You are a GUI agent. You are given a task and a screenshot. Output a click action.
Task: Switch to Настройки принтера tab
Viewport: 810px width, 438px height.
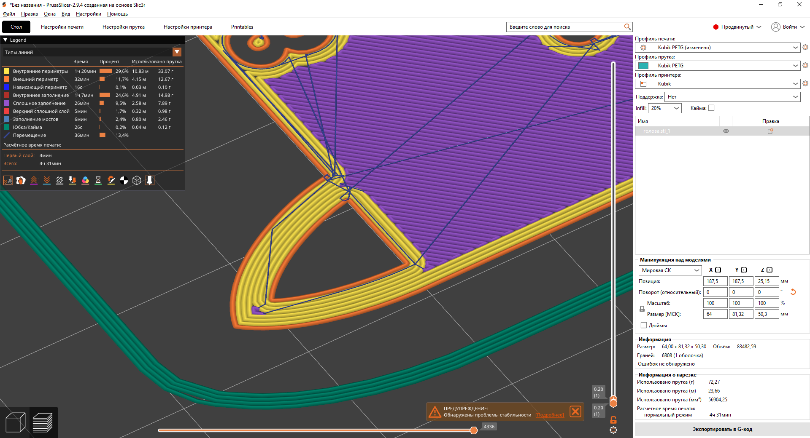188,27
